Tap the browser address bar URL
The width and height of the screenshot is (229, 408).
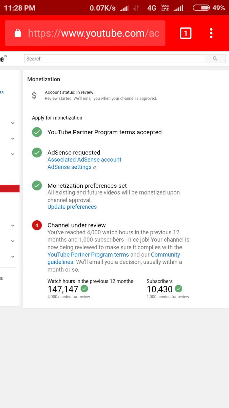pyautogui.click(x=94, y=33)
